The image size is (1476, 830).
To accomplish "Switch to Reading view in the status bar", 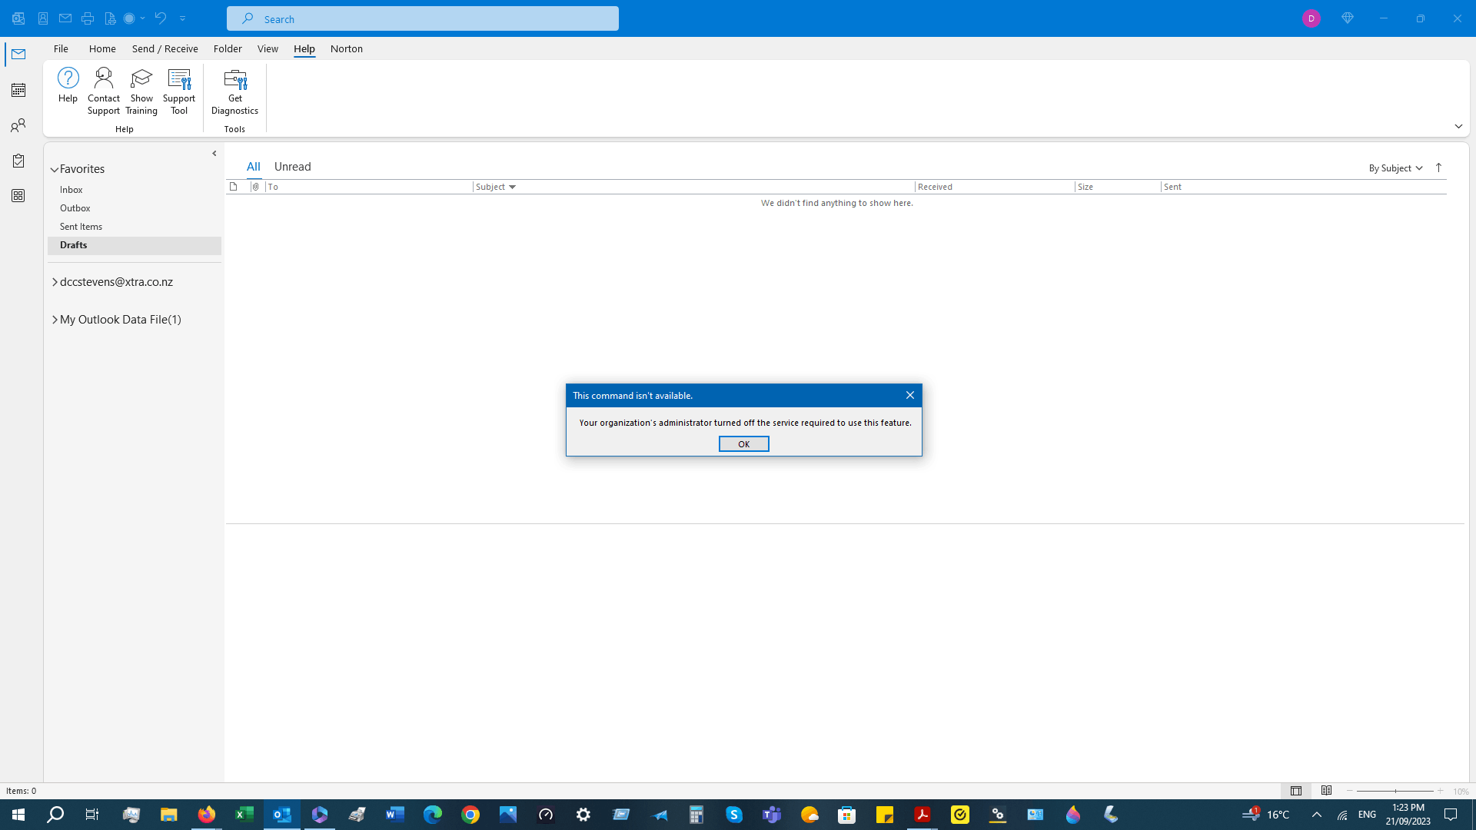I will (1326, 791).
